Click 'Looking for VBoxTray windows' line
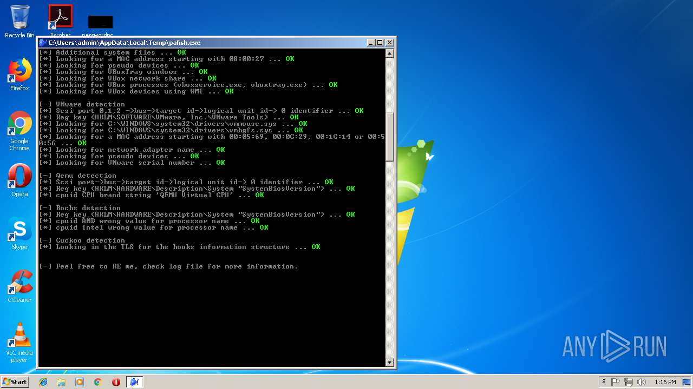Viewport: 693px width, 389px height. point(123,72)
